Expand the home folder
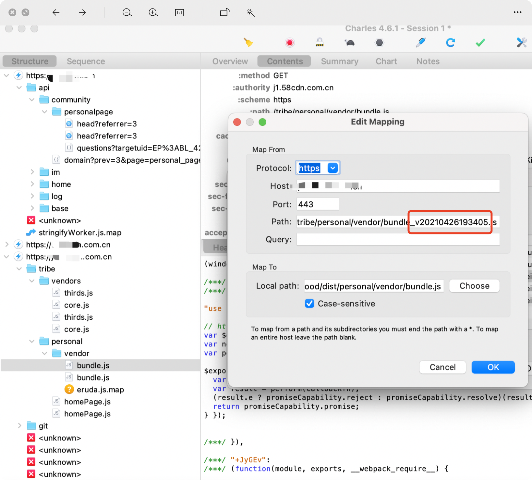532x480 pixels. click(32, 184)
